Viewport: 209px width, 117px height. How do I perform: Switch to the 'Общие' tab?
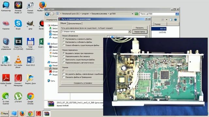(x=63, y=23)
